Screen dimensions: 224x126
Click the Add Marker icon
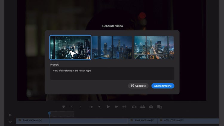64,107
